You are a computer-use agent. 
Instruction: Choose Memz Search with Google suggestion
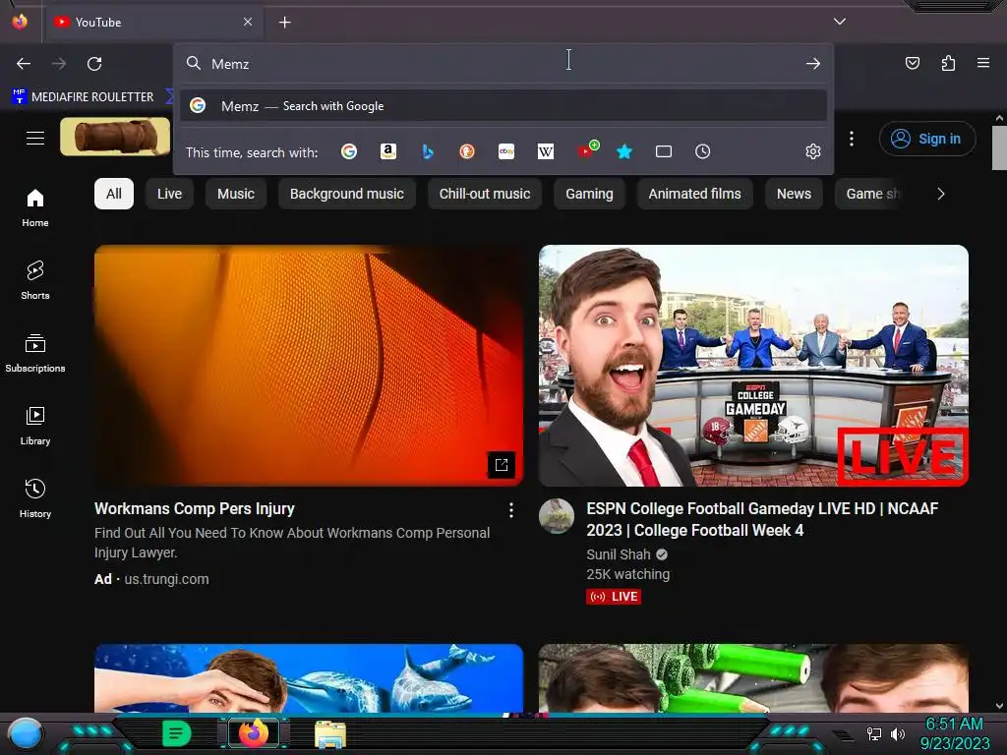(x=503, y=106)
